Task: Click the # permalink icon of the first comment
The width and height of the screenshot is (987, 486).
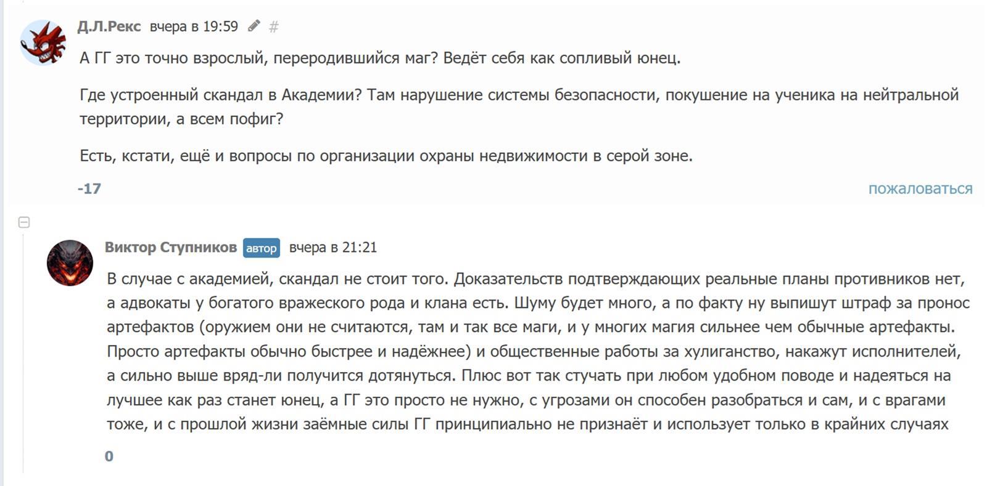Action: 274,26
